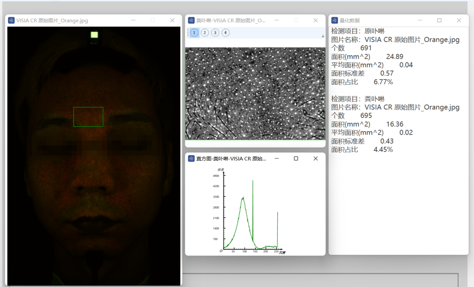This screenshot has width=474, height=287.
Task: Click 面积标准差 value '0.43'
Action: (387, 141)
